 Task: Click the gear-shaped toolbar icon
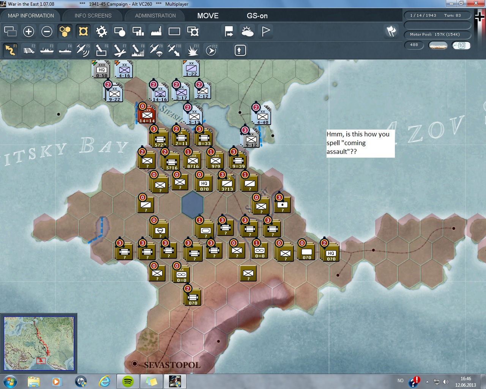click(x=101, y=31)
